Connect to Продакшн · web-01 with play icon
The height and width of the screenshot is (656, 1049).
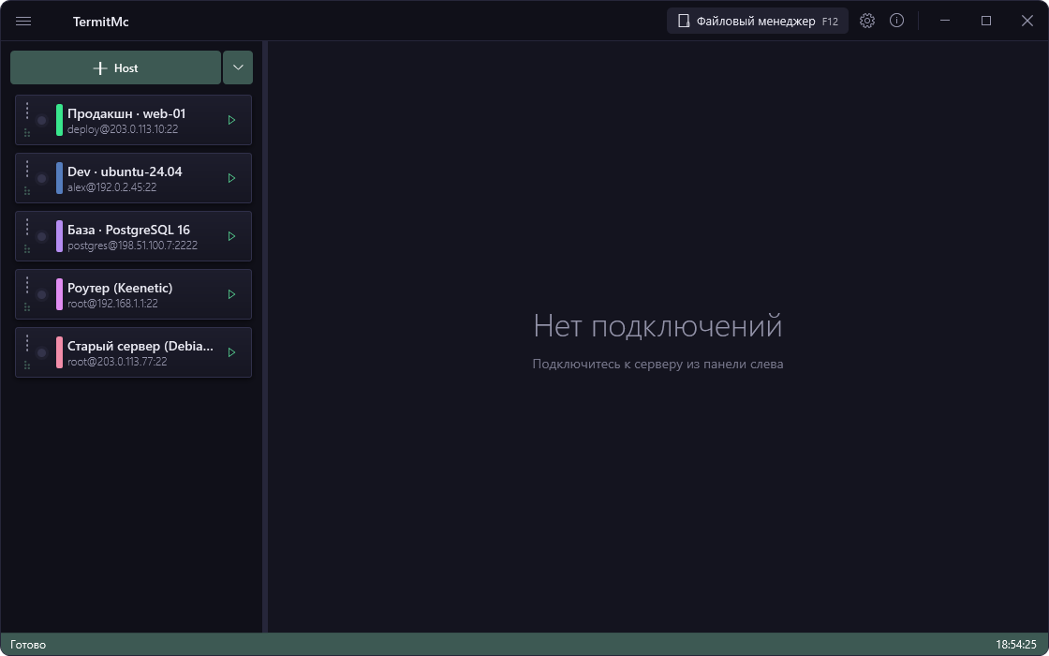tap(231, 121)
